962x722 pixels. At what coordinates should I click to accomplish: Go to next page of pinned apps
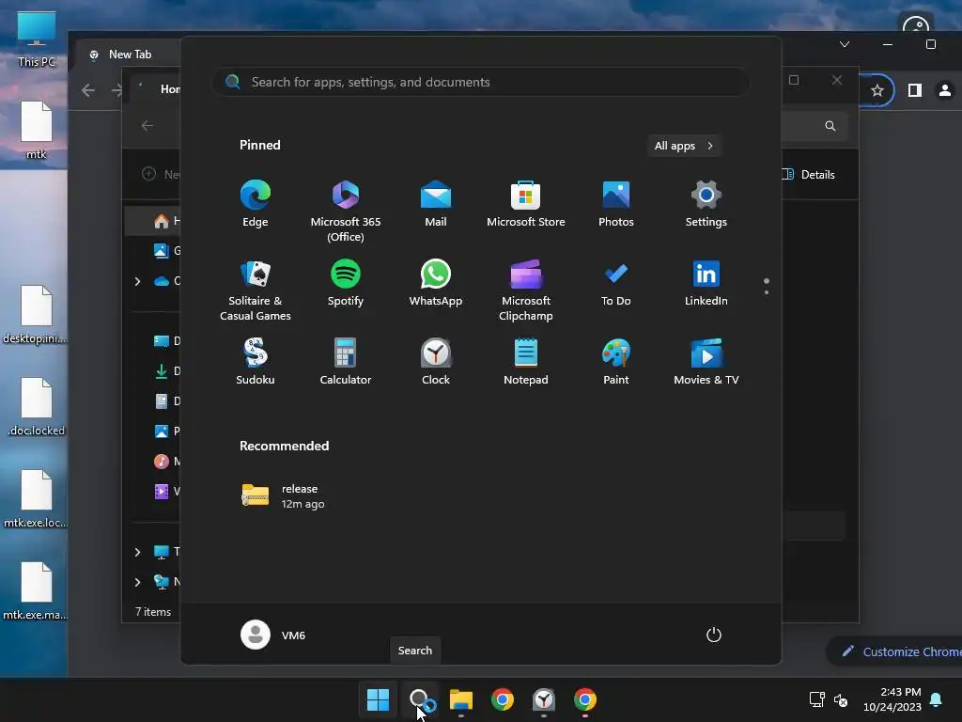pyautogui.click(x=767, y=291)
